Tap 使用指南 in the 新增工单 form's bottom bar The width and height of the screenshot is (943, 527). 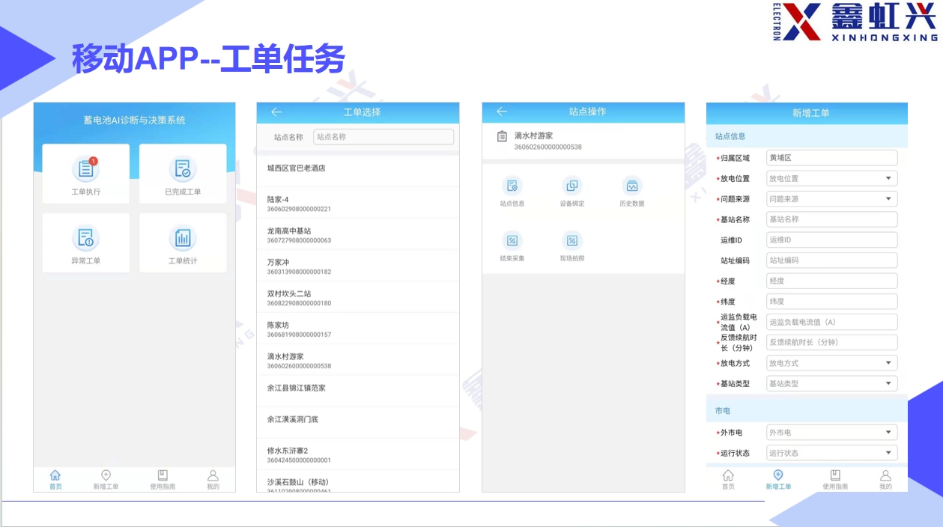(x=835, y=480)
